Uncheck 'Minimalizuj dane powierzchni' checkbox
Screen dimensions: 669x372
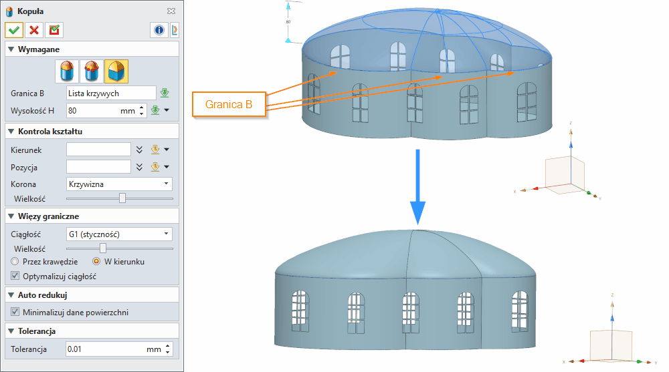click(x=16, y=312)
